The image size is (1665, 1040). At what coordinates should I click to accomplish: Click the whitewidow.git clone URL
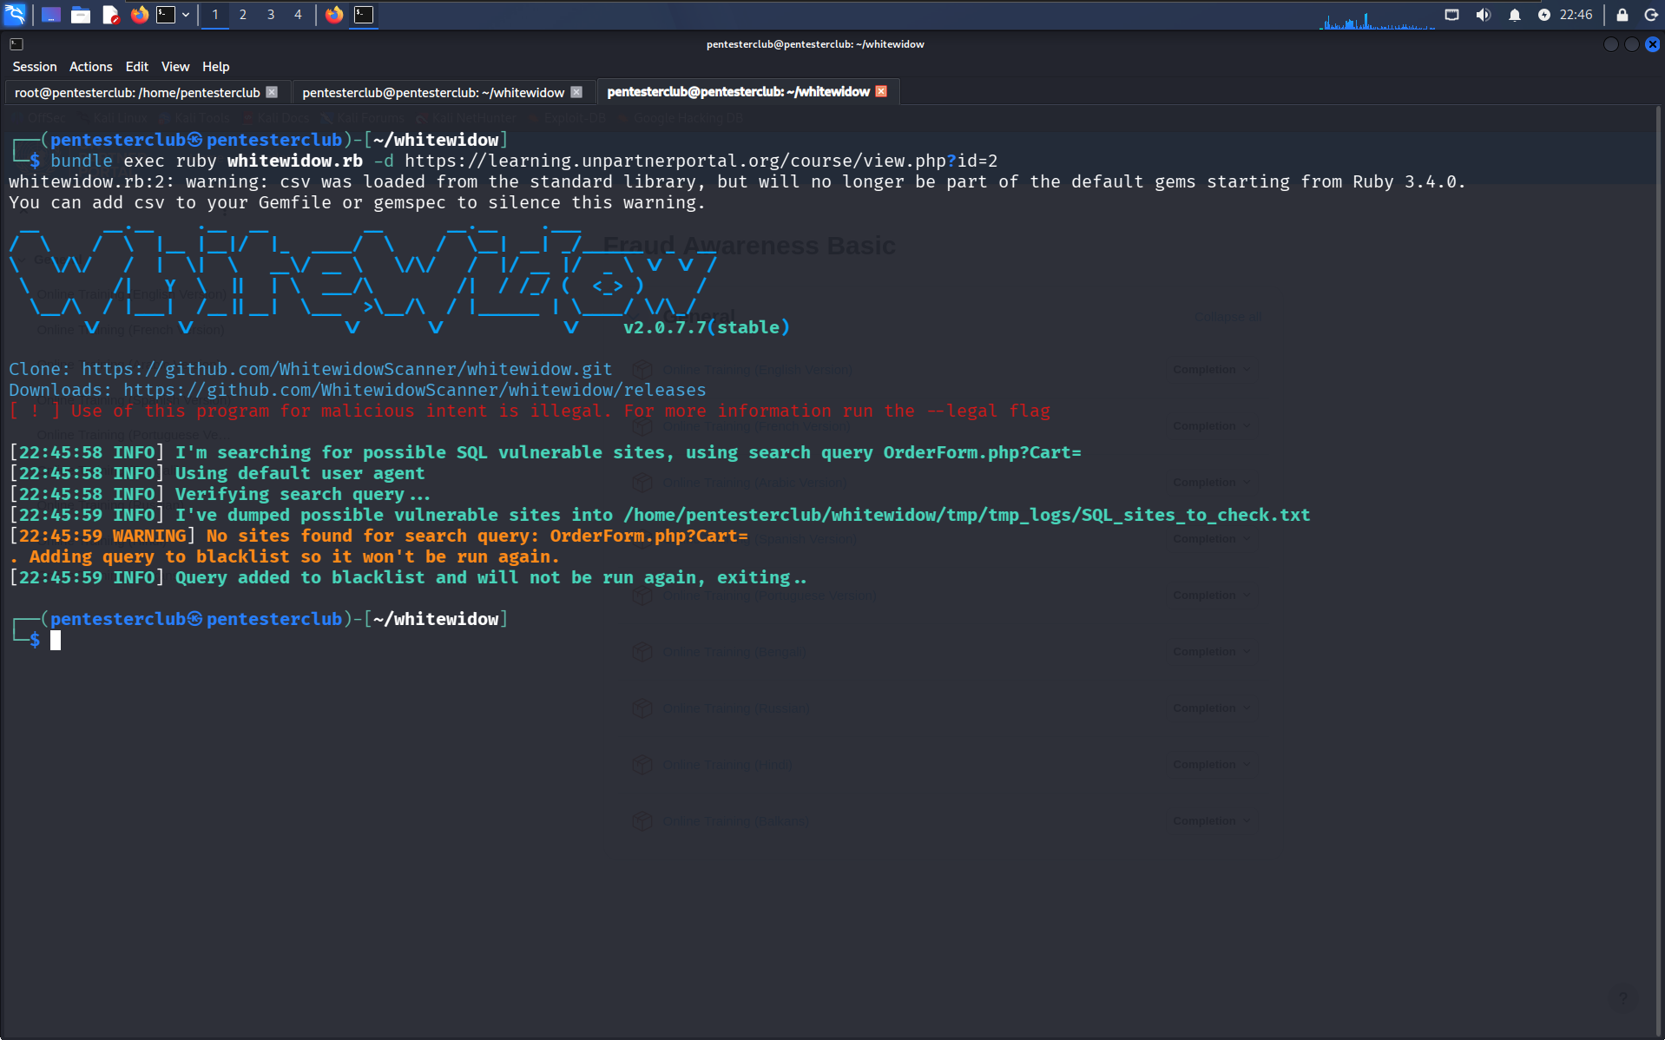(x=346, y=369)
